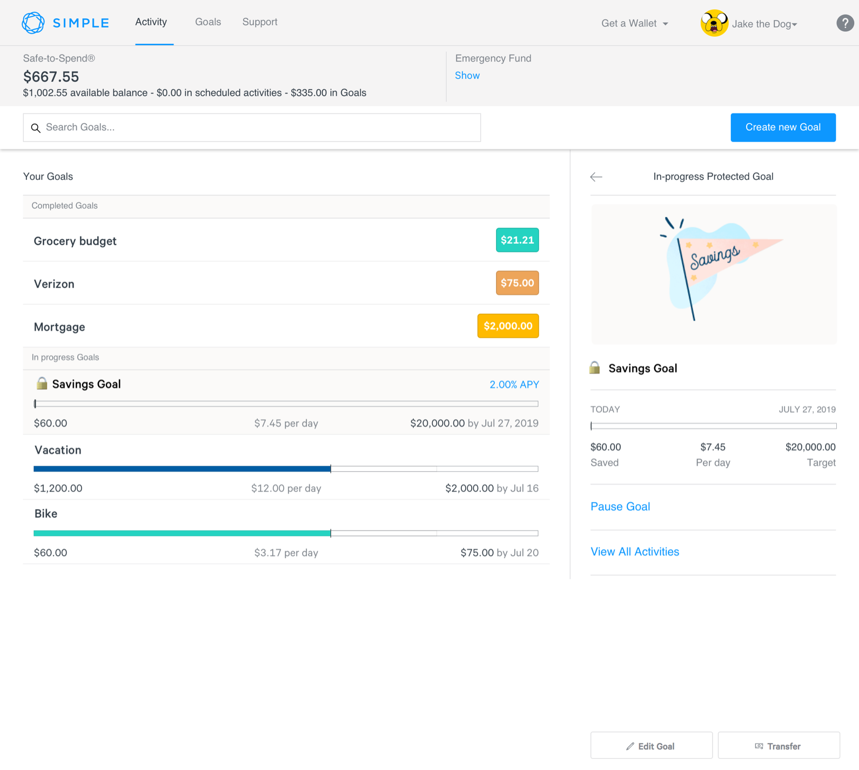The height and width of the screenshot is (770, 859).
Task: Click the lock icon in details panel
Action: click(595, 368)
